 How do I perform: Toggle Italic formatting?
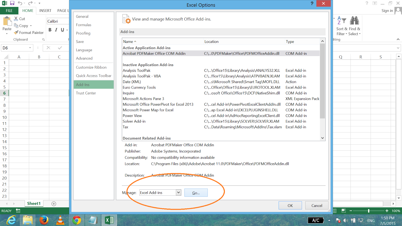[56, 30]
